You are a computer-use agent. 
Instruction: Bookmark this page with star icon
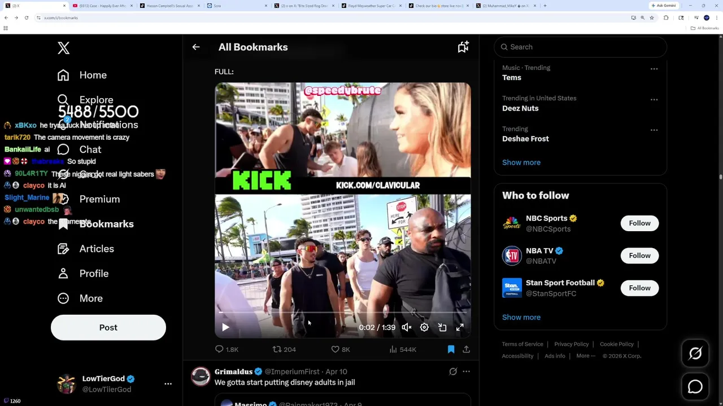pyautogui.click(x=651, y=17)
